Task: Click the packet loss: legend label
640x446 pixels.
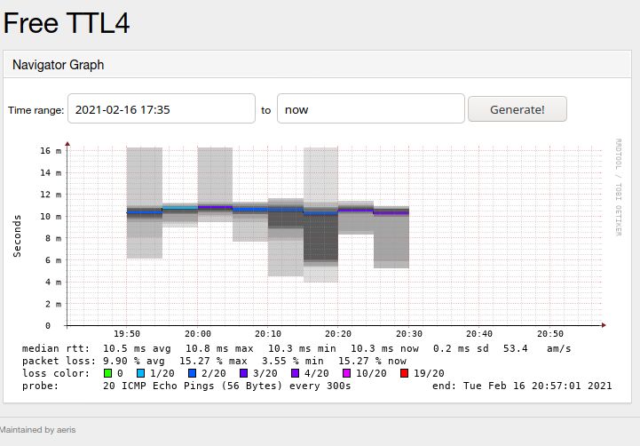Action: [x=59, y=361]
